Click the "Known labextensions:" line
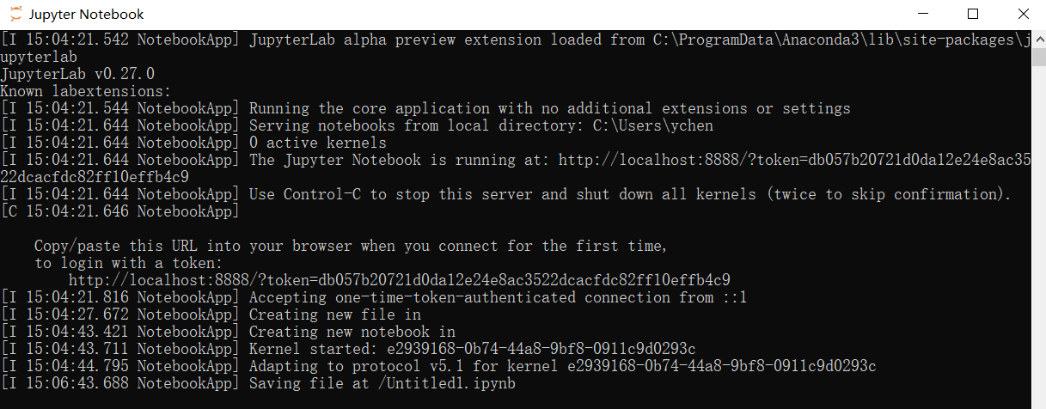The width and height of the screenshot is (1046, 409). (x=86, y=91)
